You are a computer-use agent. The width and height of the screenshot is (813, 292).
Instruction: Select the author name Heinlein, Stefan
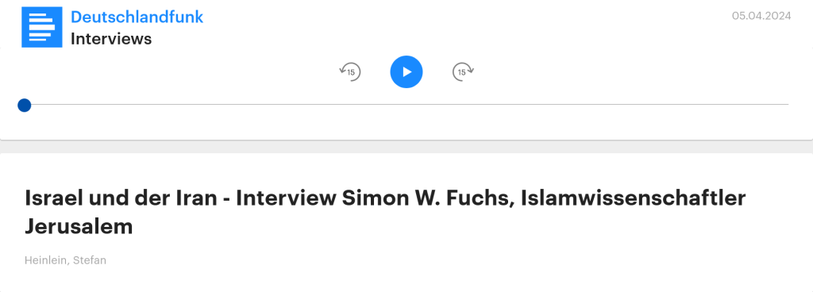coord(65,260)
